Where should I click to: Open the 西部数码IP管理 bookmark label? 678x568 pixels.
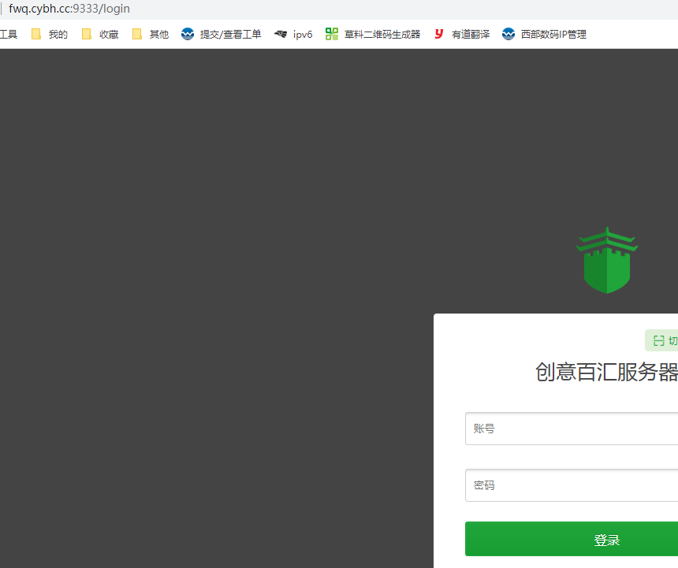click(x=553, y=34)
